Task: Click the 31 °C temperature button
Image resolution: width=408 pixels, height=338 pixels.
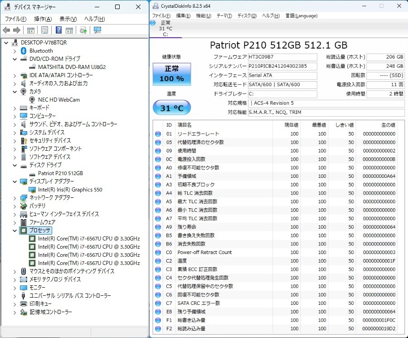Action: pyautogui.click(x=171, y=108)
